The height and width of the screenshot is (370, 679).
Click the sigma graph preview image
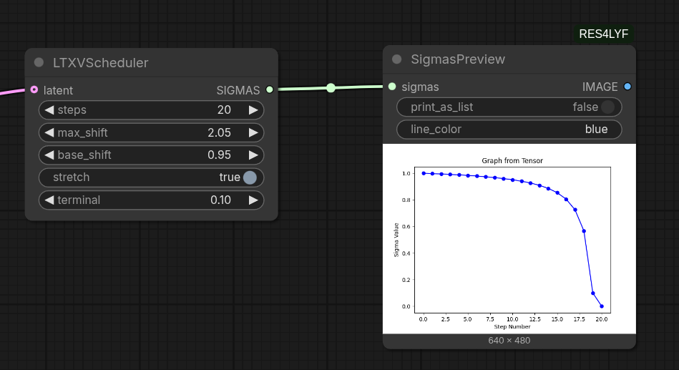pyautogui.click(x=509, y=239)
